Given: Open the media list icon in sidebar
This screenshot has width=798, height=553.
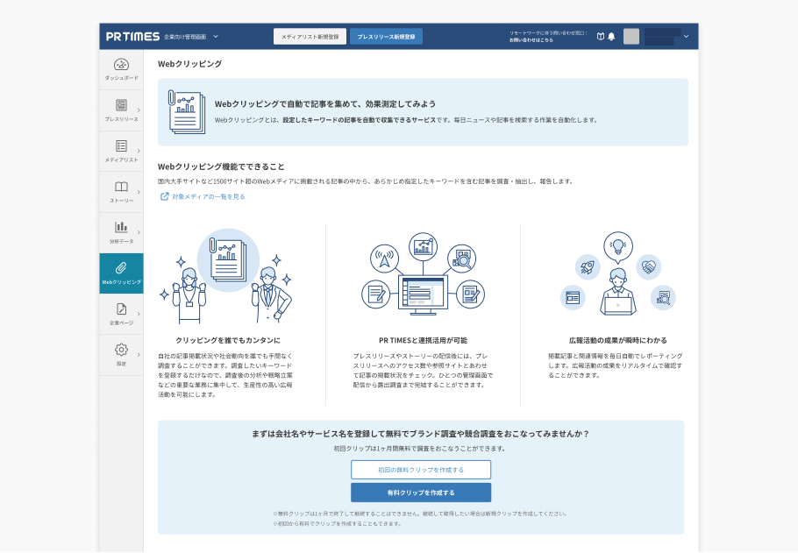Looking at the screenshot, I should pyautogui.click(x=121, y=146).
